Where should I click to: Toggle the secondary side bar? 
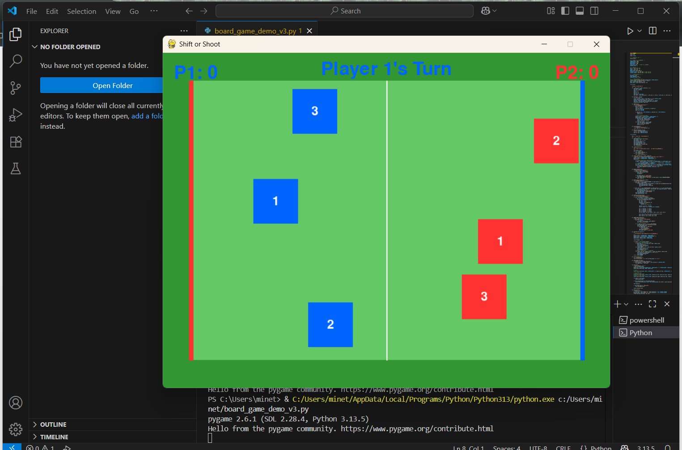coord(594,11)
